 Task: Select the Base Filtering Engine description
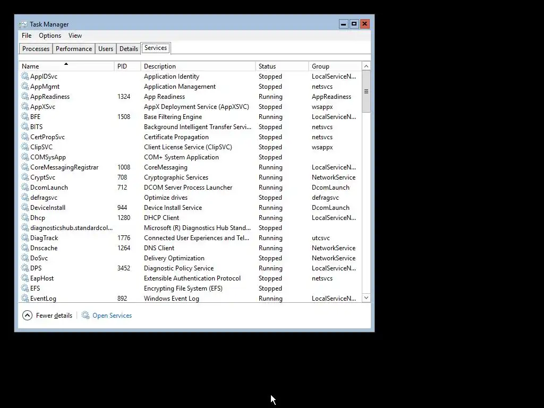(x=173, y=116)
